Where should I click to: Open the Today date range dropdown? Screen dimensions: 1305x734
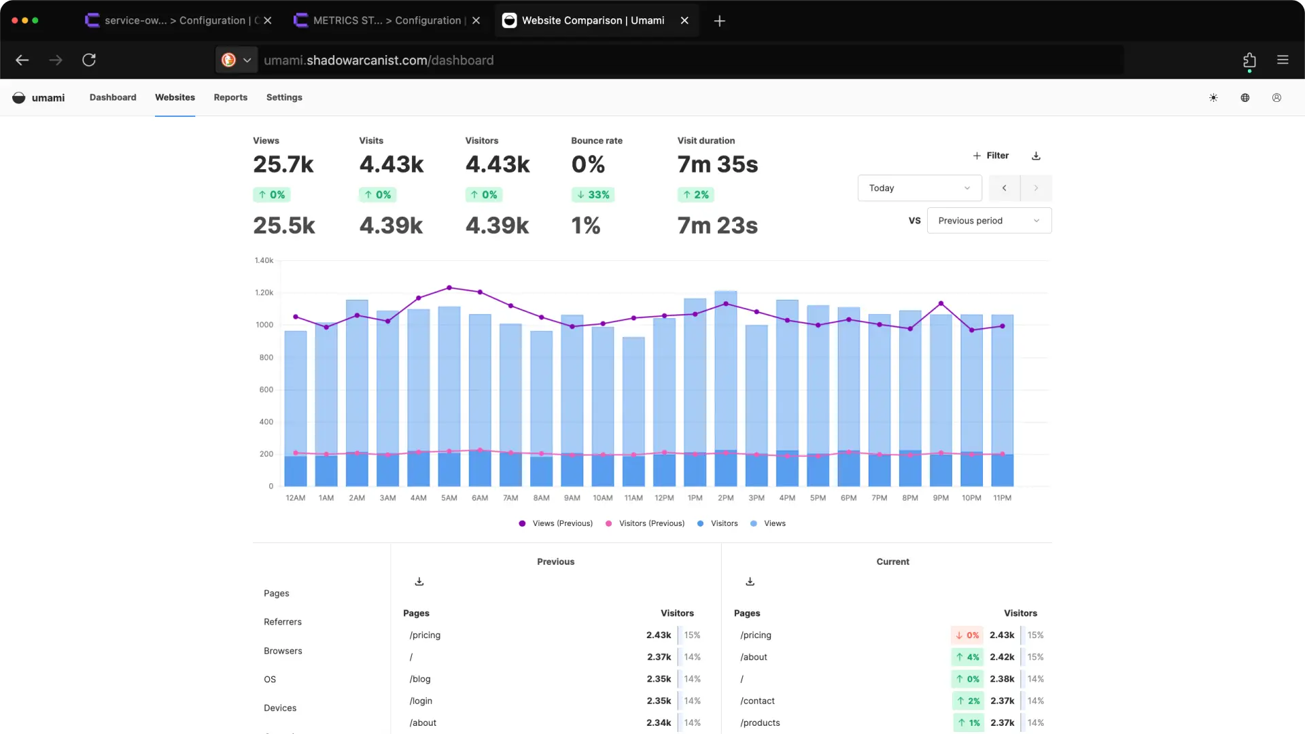[x=919, y=188]
